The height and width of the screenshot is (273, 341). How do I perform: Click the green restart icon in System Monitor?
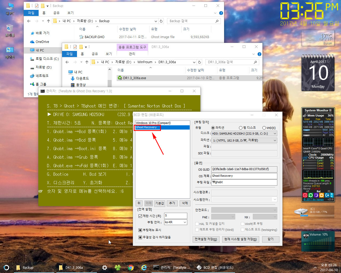(x=311, y=195)
